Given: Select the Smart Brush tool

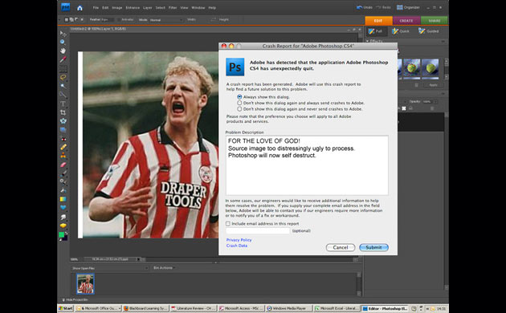Looking at the screenshot, I should tap(63, 182).
